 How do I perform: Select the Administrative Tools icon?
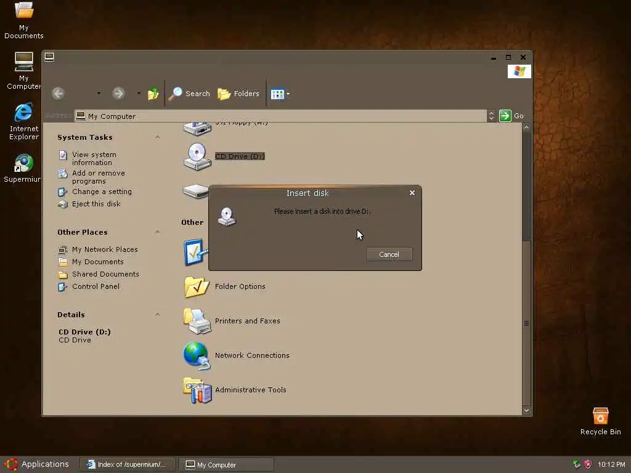(x=197, y=390)
